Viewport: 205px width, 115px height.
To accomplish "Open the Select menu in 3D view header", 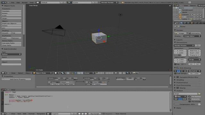I will tap(20, 73).
